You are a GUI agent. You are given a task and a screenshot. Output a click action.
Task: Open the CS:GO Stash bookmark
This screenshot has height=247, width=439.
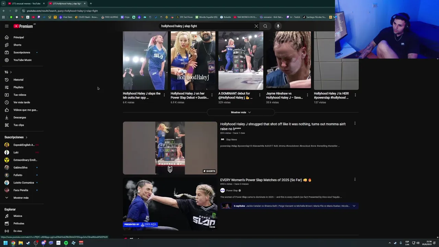86,17
